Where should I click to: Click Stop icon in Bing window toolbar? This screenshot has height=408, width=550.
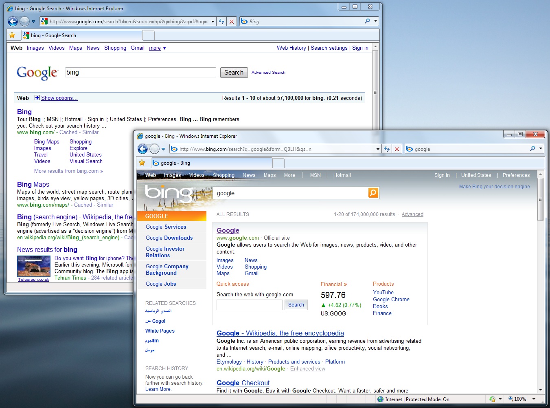pos(397,149)
